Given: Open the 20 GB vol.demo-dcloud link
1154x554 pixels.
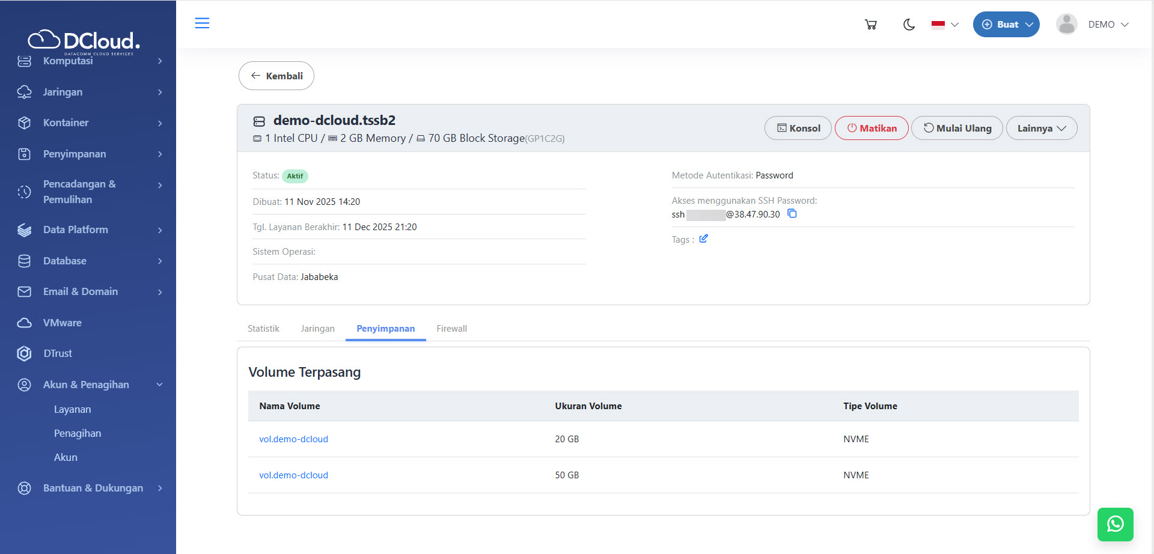Looking at the screenshot, I should click(293, 439).
